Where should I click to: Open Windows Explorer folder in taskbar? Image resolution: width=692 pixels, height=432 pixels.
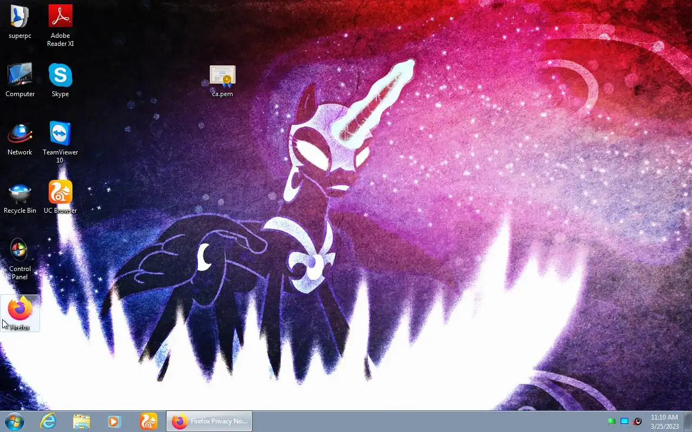tap(82, 421)
